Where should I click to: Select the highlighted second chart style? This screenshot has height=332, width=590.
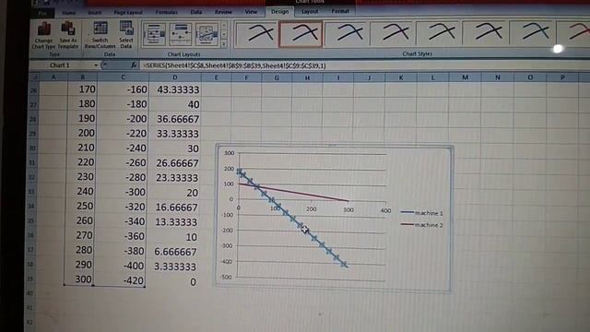coord(301,34)
